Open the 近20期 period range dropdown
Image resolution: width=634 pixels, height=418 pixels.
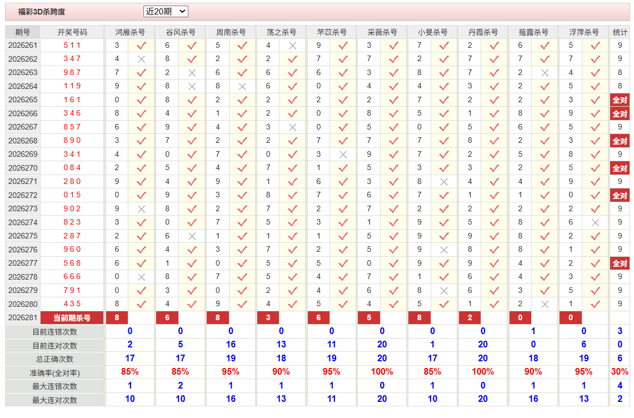[166, 11]
